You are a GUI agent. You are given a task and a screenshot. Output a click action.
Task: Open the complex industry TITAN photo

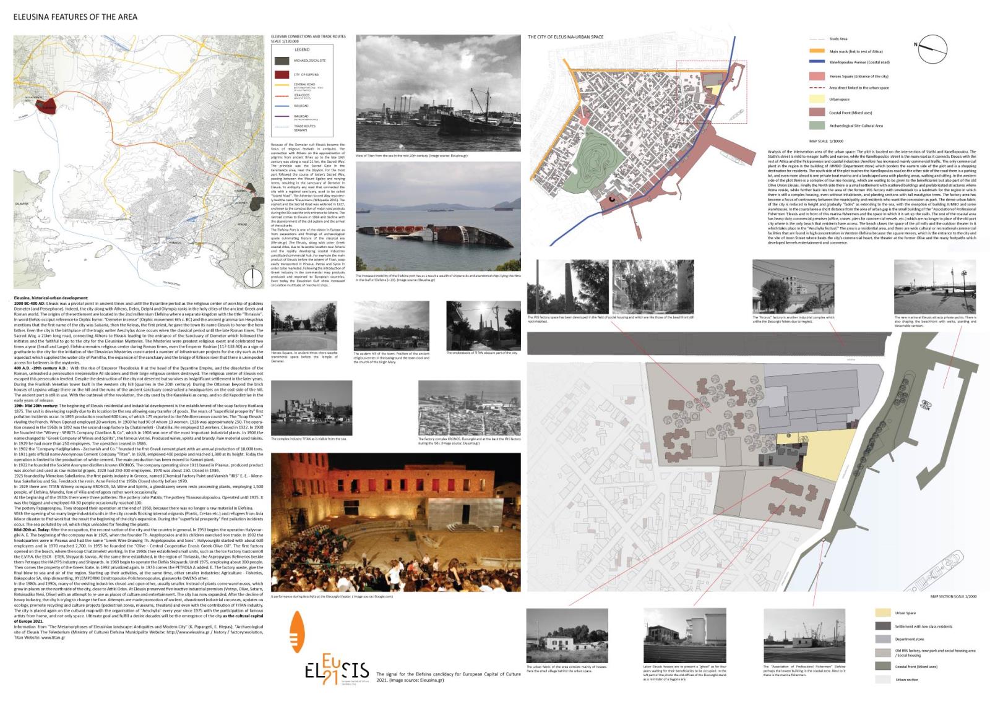pyautogui.click(x=312, y=408)
